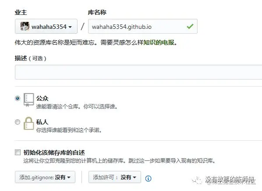Edit the wahaha5354.github.io repository name field
The height and width of the screenshot is (191, 262).
pyautogui.click(x=143, y=26)
